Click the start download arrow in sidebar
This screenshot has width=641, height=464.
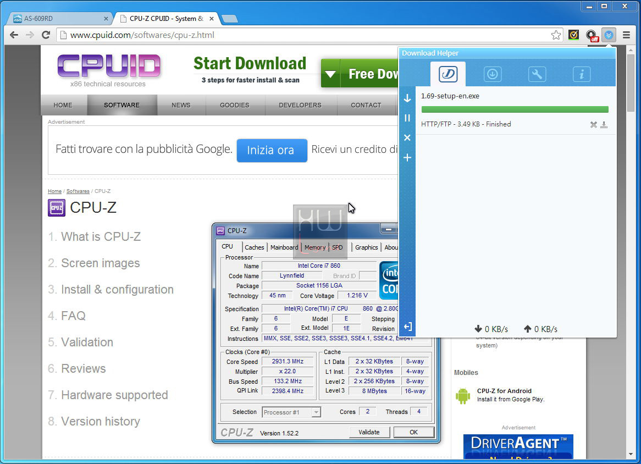[x=407, y=98]
